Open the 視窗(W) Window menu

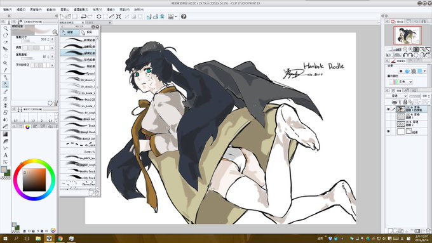coord(125,10)
